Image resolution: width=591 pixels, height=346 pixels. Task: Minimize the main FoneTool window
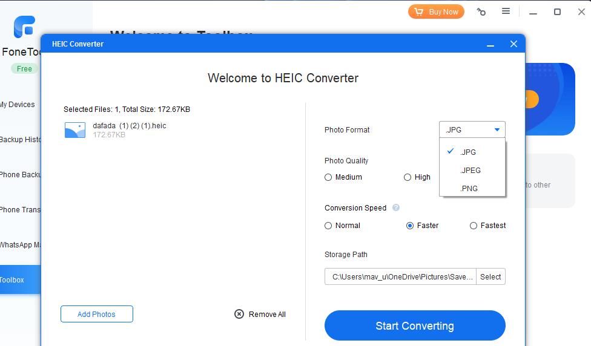[x=533, y=13]
